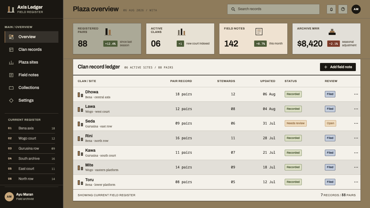Open South archive register entry
This screenshot has height=208, width=370.
click(x=32, y=159)
